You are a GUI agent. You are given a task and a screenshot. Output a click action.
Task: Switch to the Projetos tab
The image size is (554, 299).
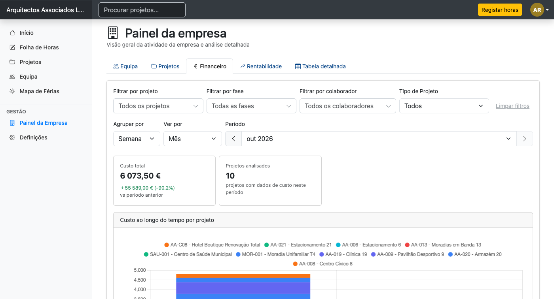point(165,66)
